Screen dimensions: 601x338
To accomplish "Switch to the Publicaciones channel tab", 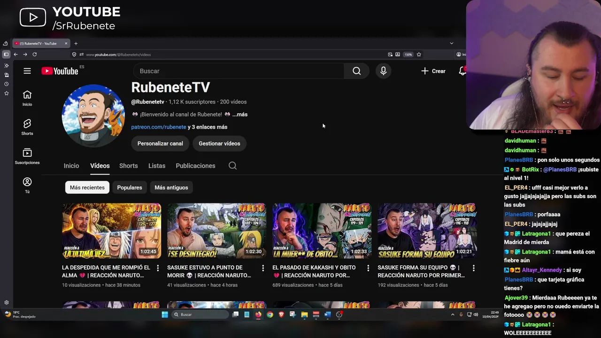I will 195,166.
